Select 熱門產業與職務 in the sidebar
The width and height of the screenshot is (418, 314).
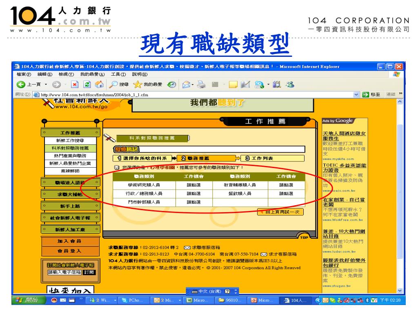(70, 156)
